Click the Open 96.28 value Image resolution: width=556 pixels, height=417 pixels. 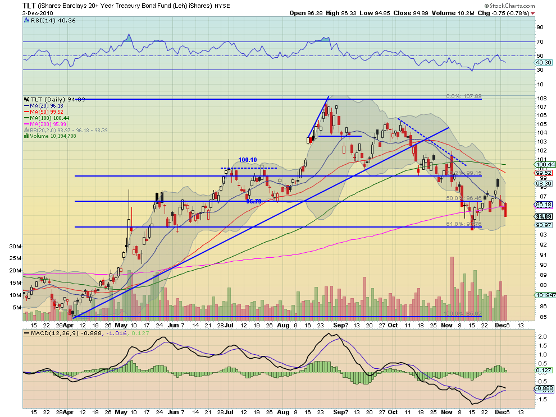pyautogui.click(x=306, y=13)
